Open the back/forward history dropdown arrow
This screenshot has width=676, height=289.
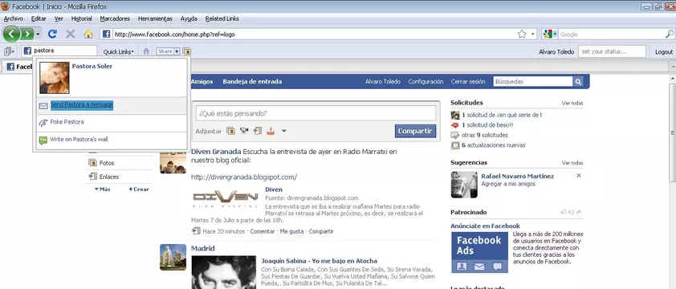coord(38,34)
